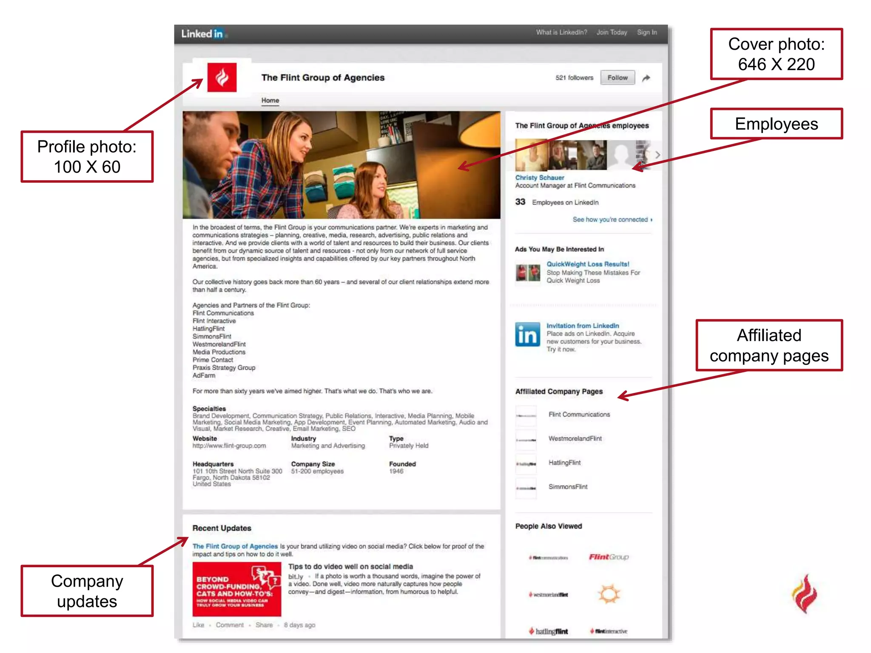Image resolution: width=871 pixels, height=653 pixels.
Task: Open flintcommunications logo under People Also Viewed
Action: click(x=548, y=557)
